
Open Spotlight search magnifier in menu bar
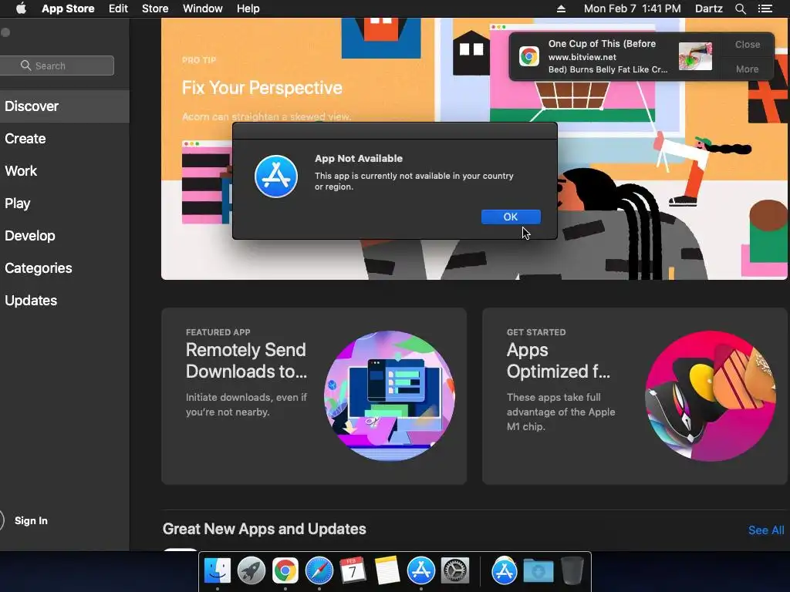point(740,8)
